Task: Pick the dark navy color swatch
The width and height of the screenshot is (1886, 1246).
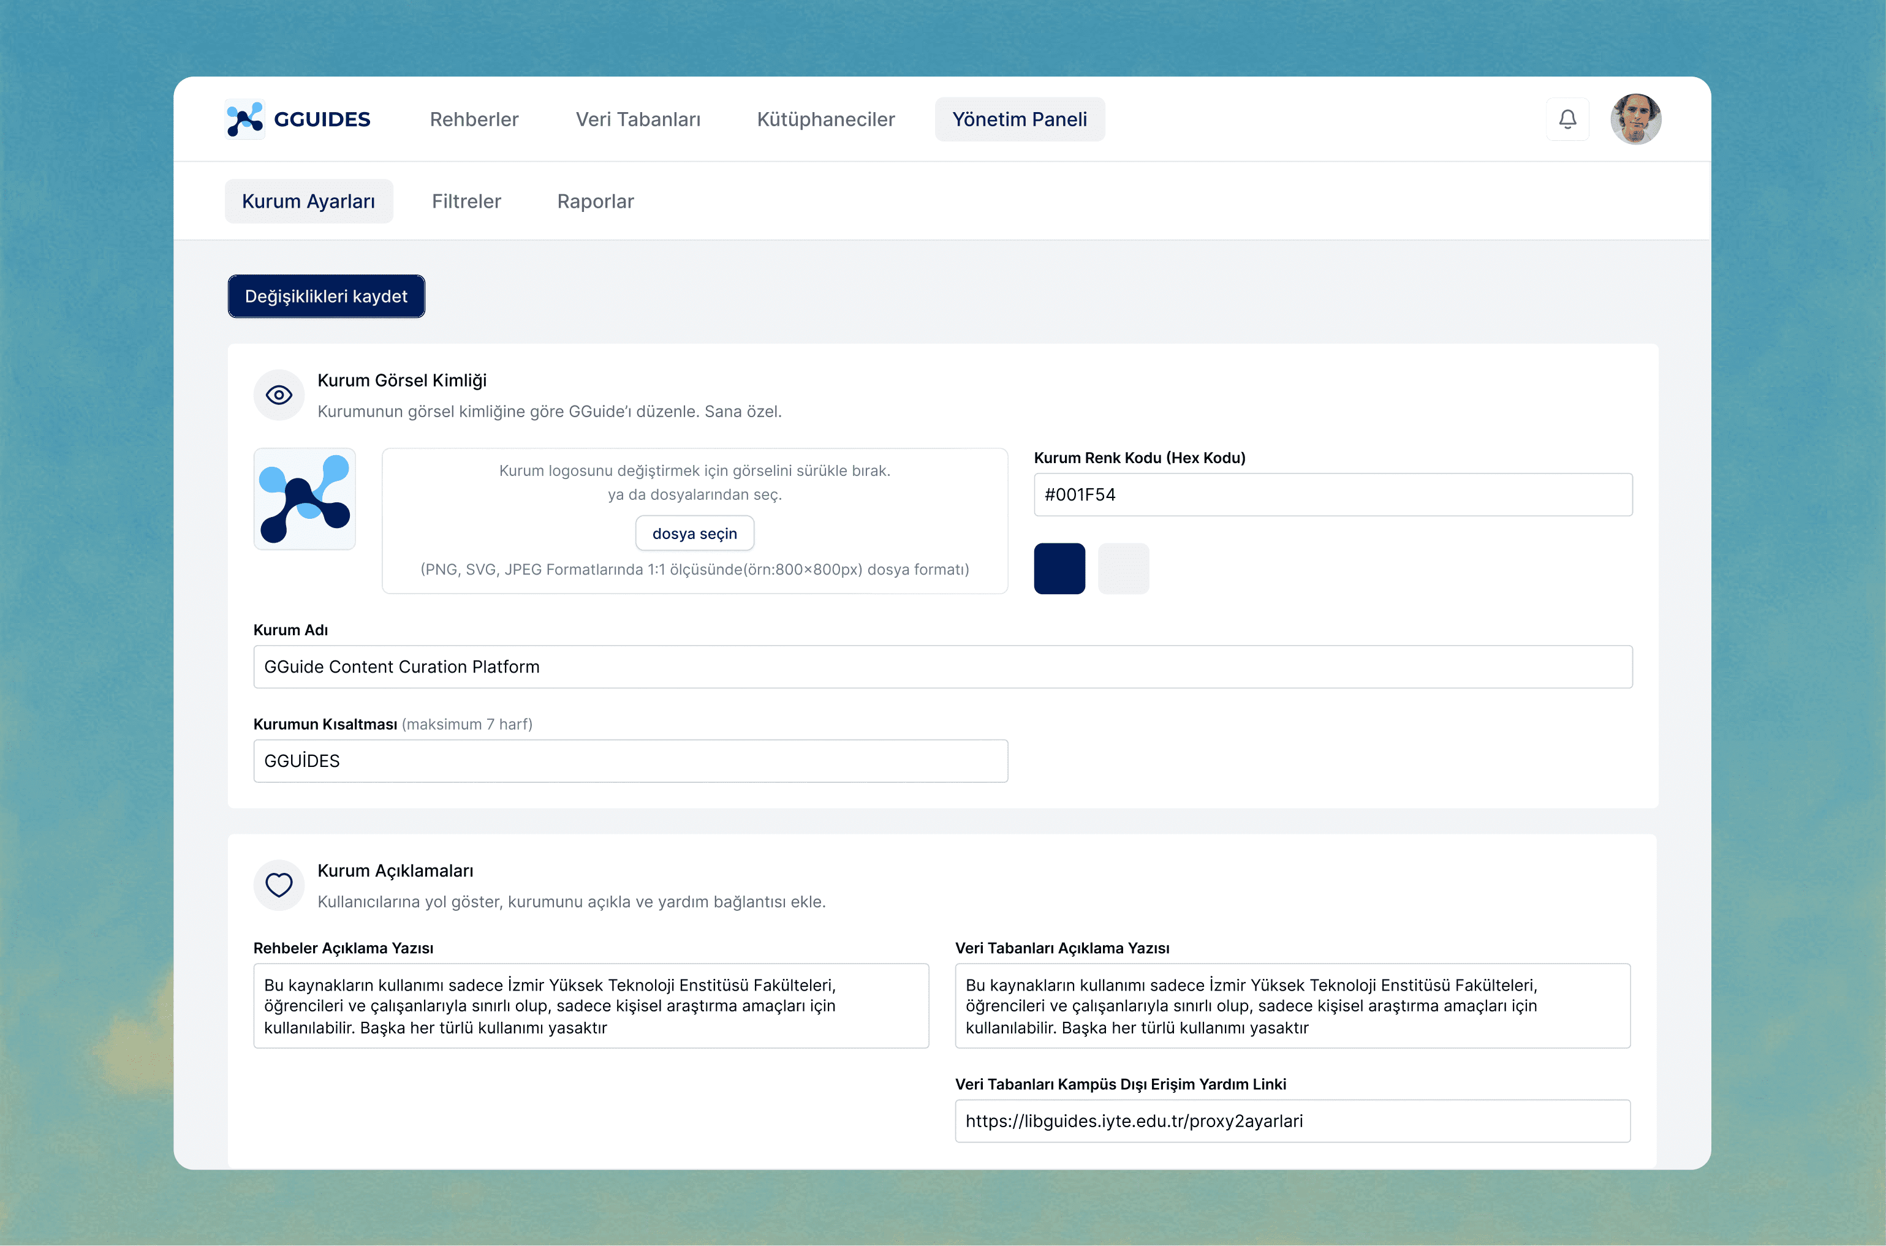Action: (x=1059, y=568)
